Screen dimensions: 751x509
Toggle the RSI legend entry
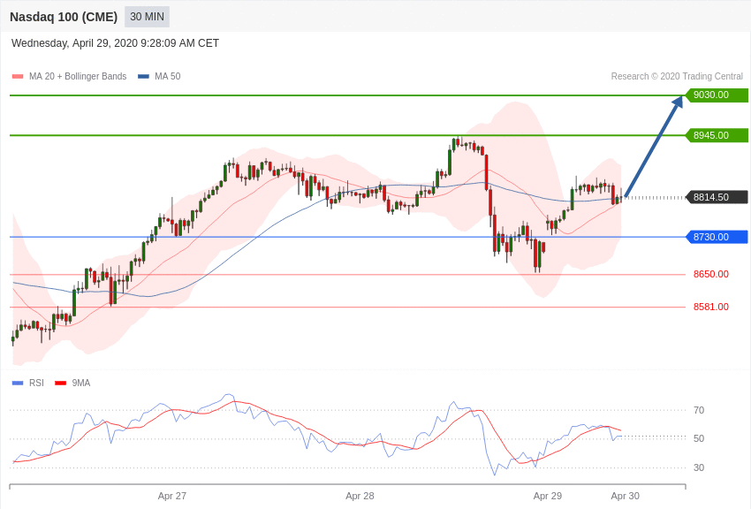point(28,383)
